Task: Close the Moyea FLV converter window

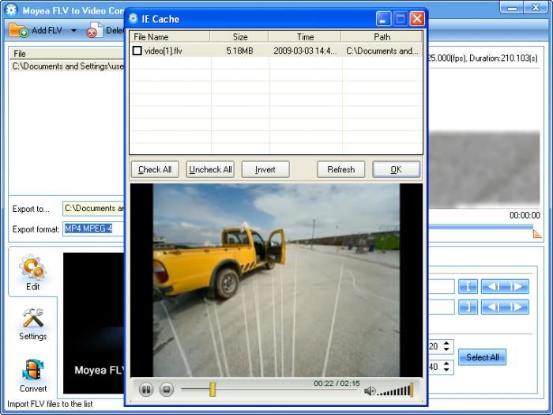Action: point(536,7)
